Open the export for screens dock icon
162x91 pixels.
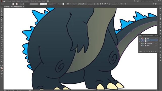click(x=160, y=39)
